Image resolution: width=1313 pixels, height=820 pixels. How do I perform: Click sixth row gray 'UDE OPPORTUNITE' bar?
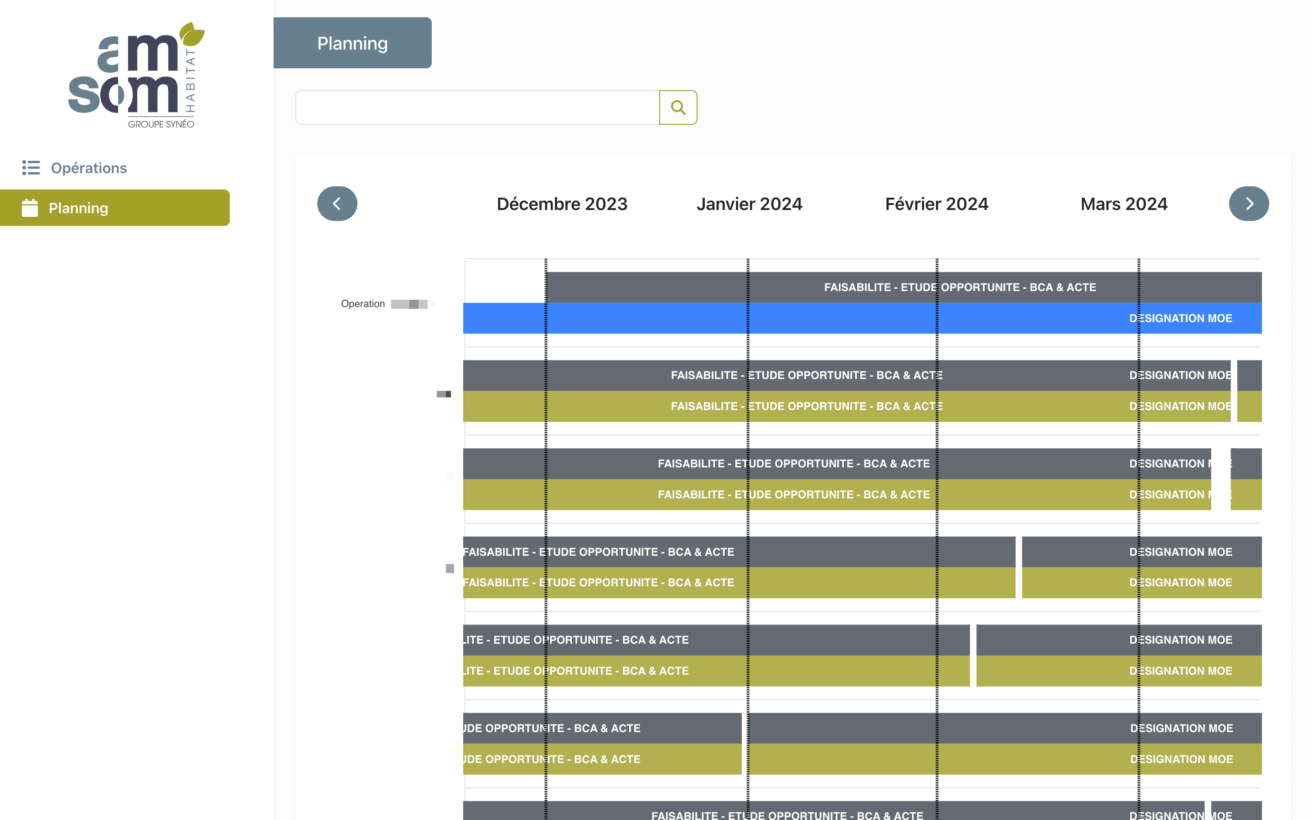(602, 728)
